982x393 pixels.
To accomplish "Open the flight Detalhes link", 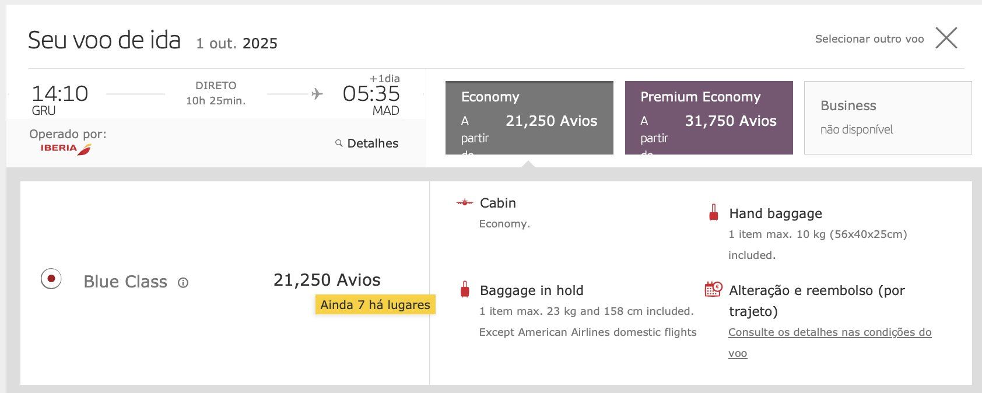I will point(372,143).
